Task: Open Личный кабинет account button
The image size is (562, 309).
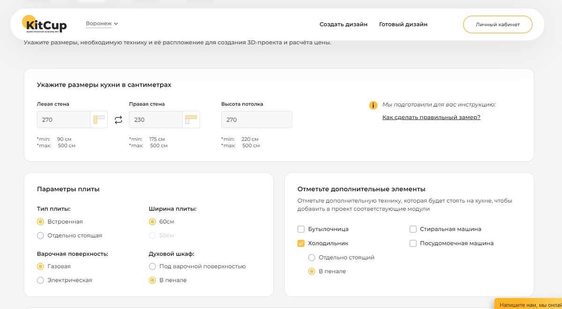Action: tap(497, 24)
